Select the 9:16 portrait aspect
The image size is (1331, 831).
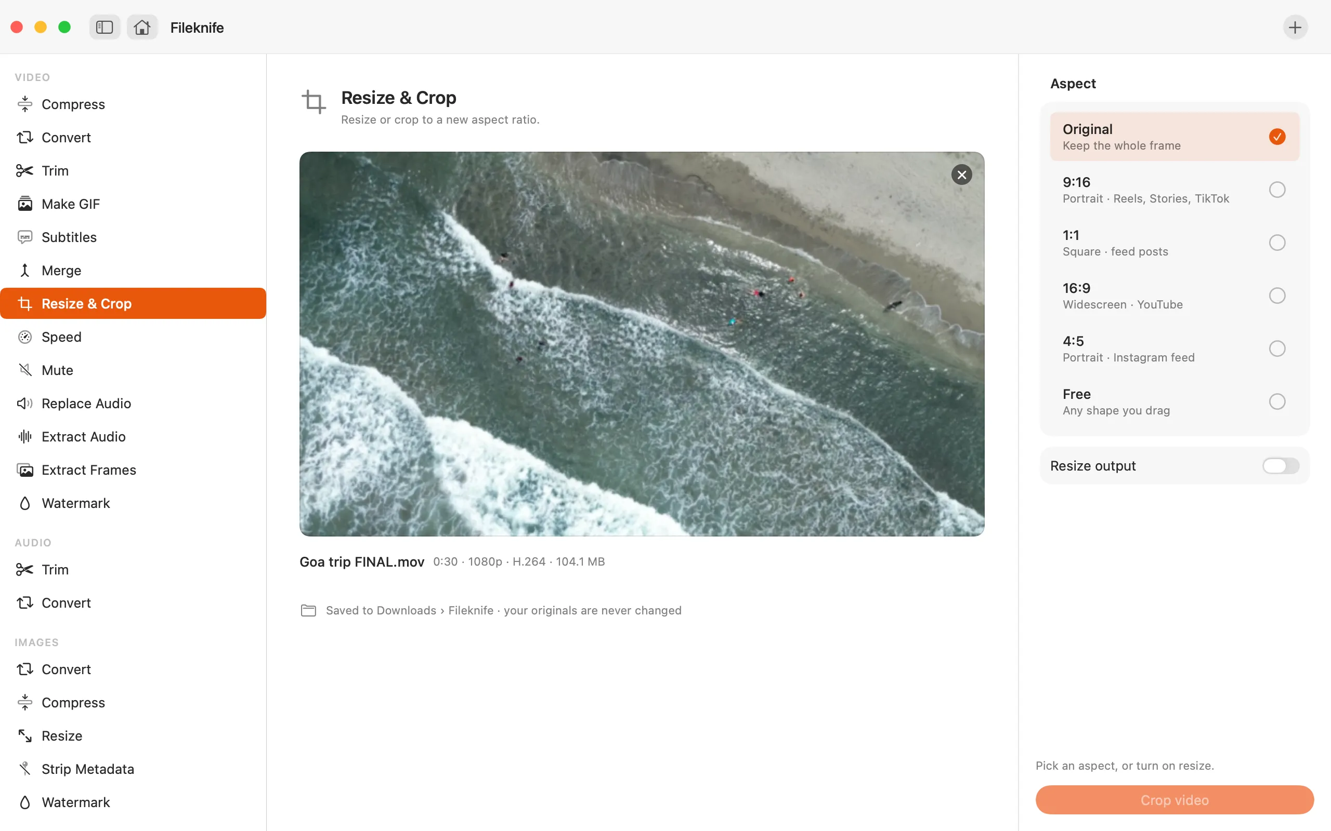click(x=1175, y=190)
